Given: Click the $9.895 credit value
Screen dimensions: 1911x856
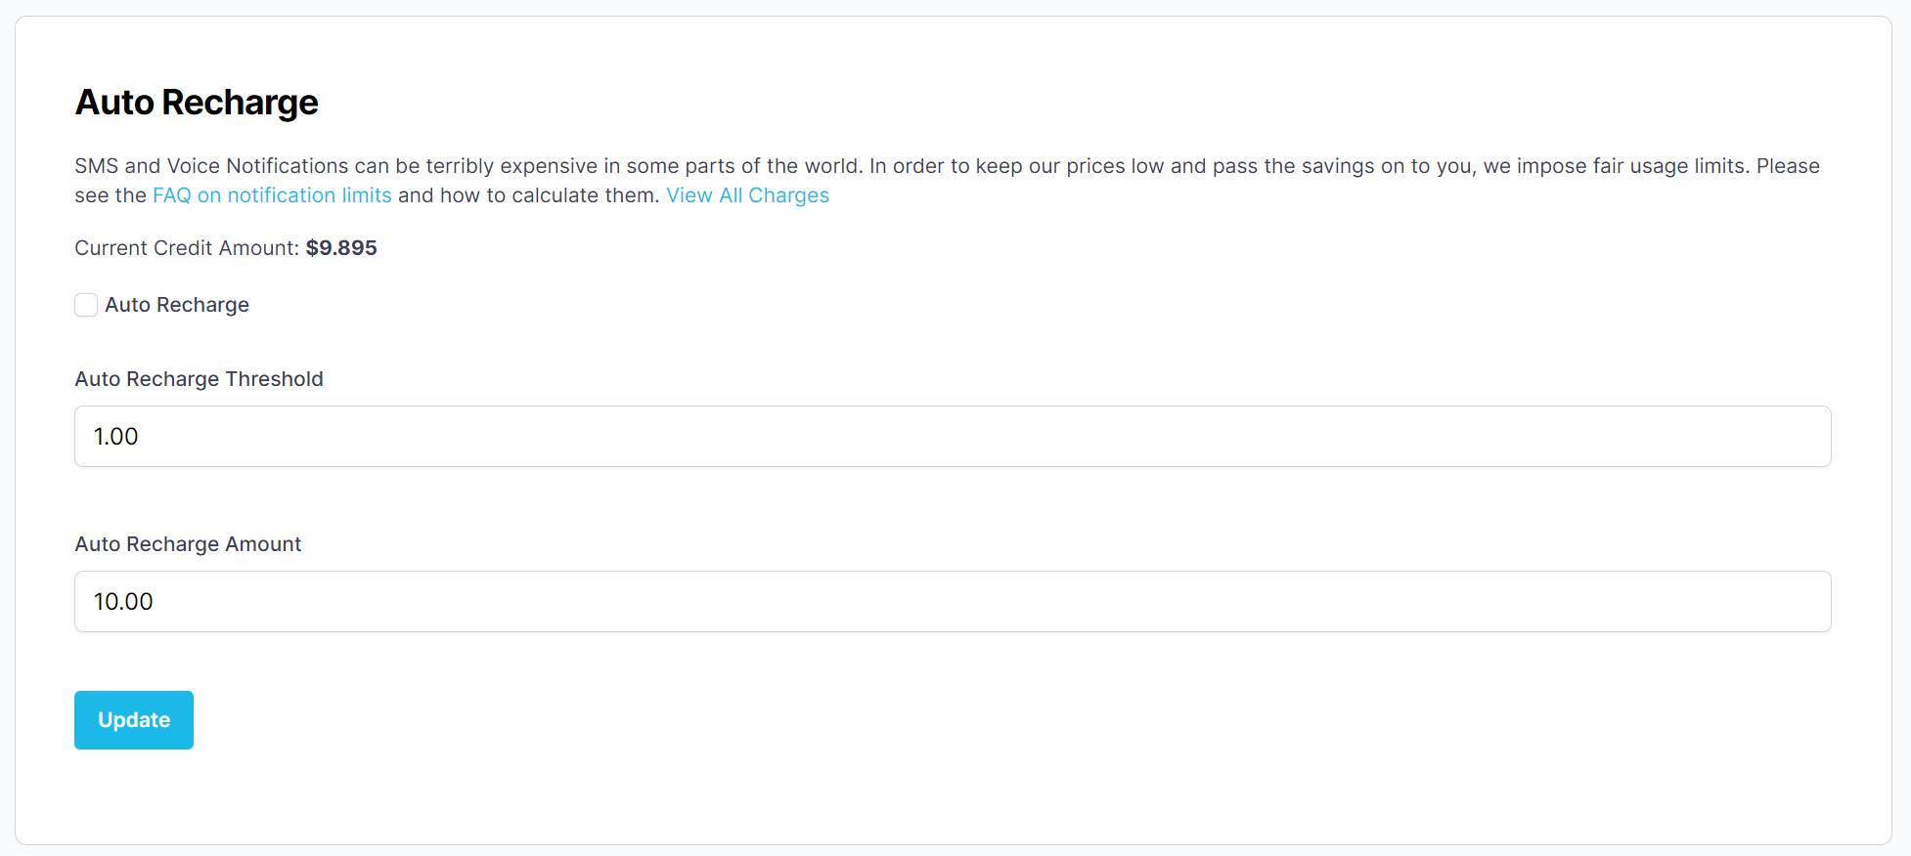Looking at the screenshot, I should point(341,248).
